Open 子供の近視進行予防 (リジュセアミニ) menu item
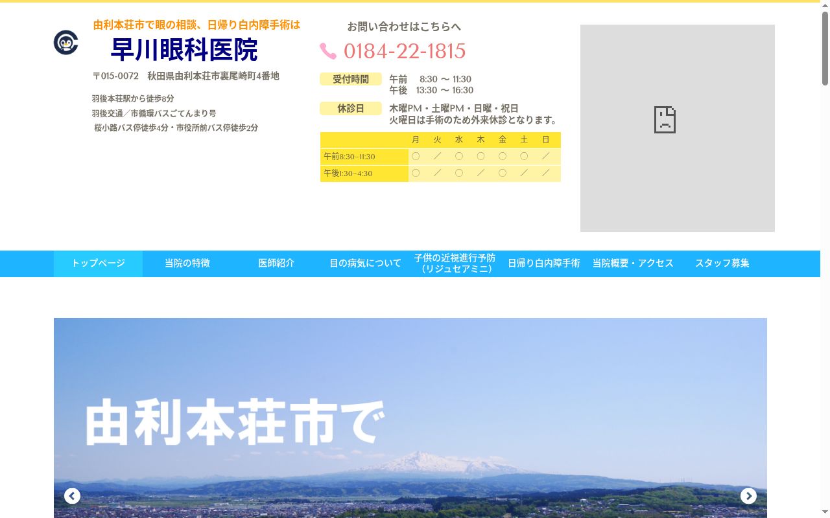 (455, 264)
